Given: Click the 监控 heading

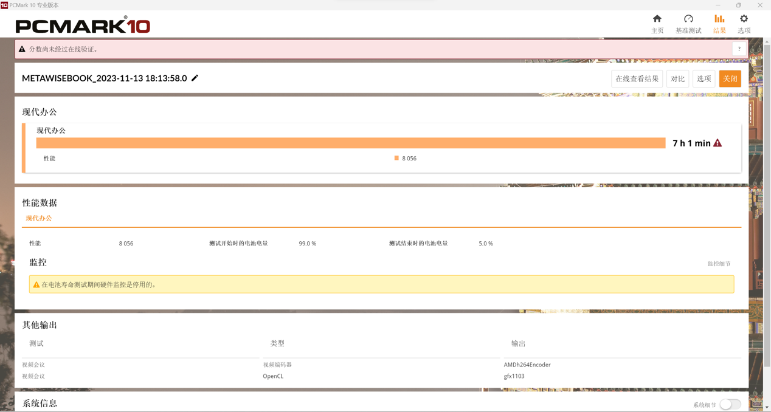Looking at the screenshot, I should tap(38, 263).
